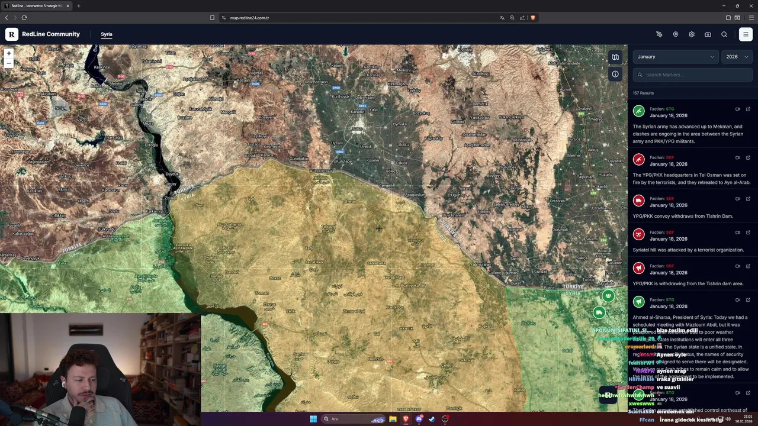Zoom in the map with plus button

(x=8, y=53)
